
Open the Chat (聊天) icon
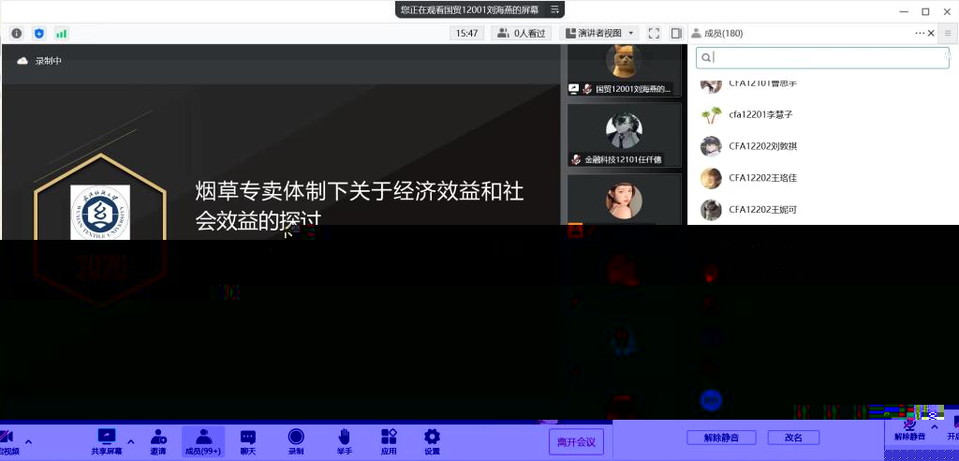tap(248, 437)
